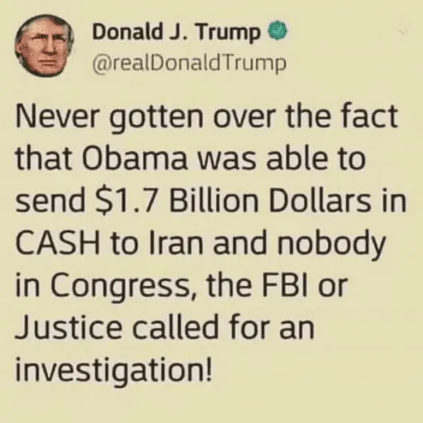Screen dimensions: 423x423
Task: Click the word 'Congress,' in the tweet
Action: point(121,287)
